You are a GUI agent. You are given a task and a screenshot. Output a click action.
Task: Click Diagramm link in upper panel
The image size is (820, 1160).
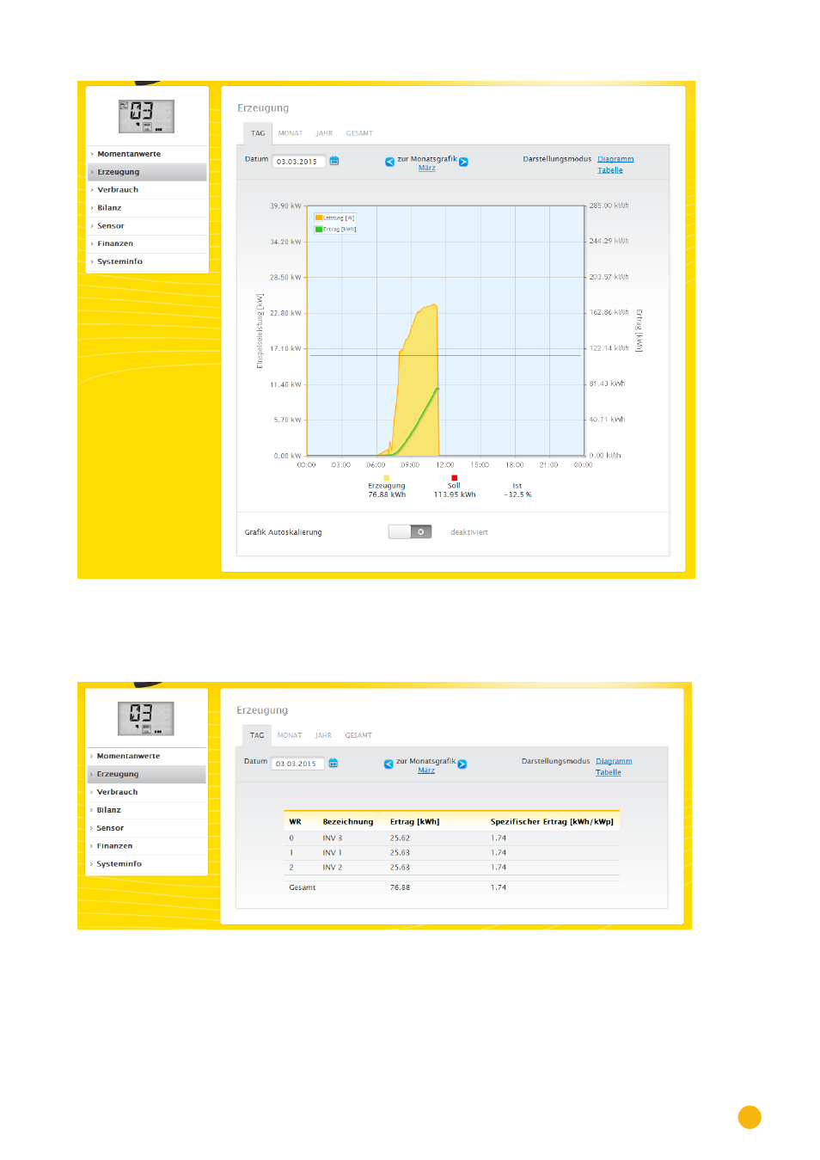[615, 159]
